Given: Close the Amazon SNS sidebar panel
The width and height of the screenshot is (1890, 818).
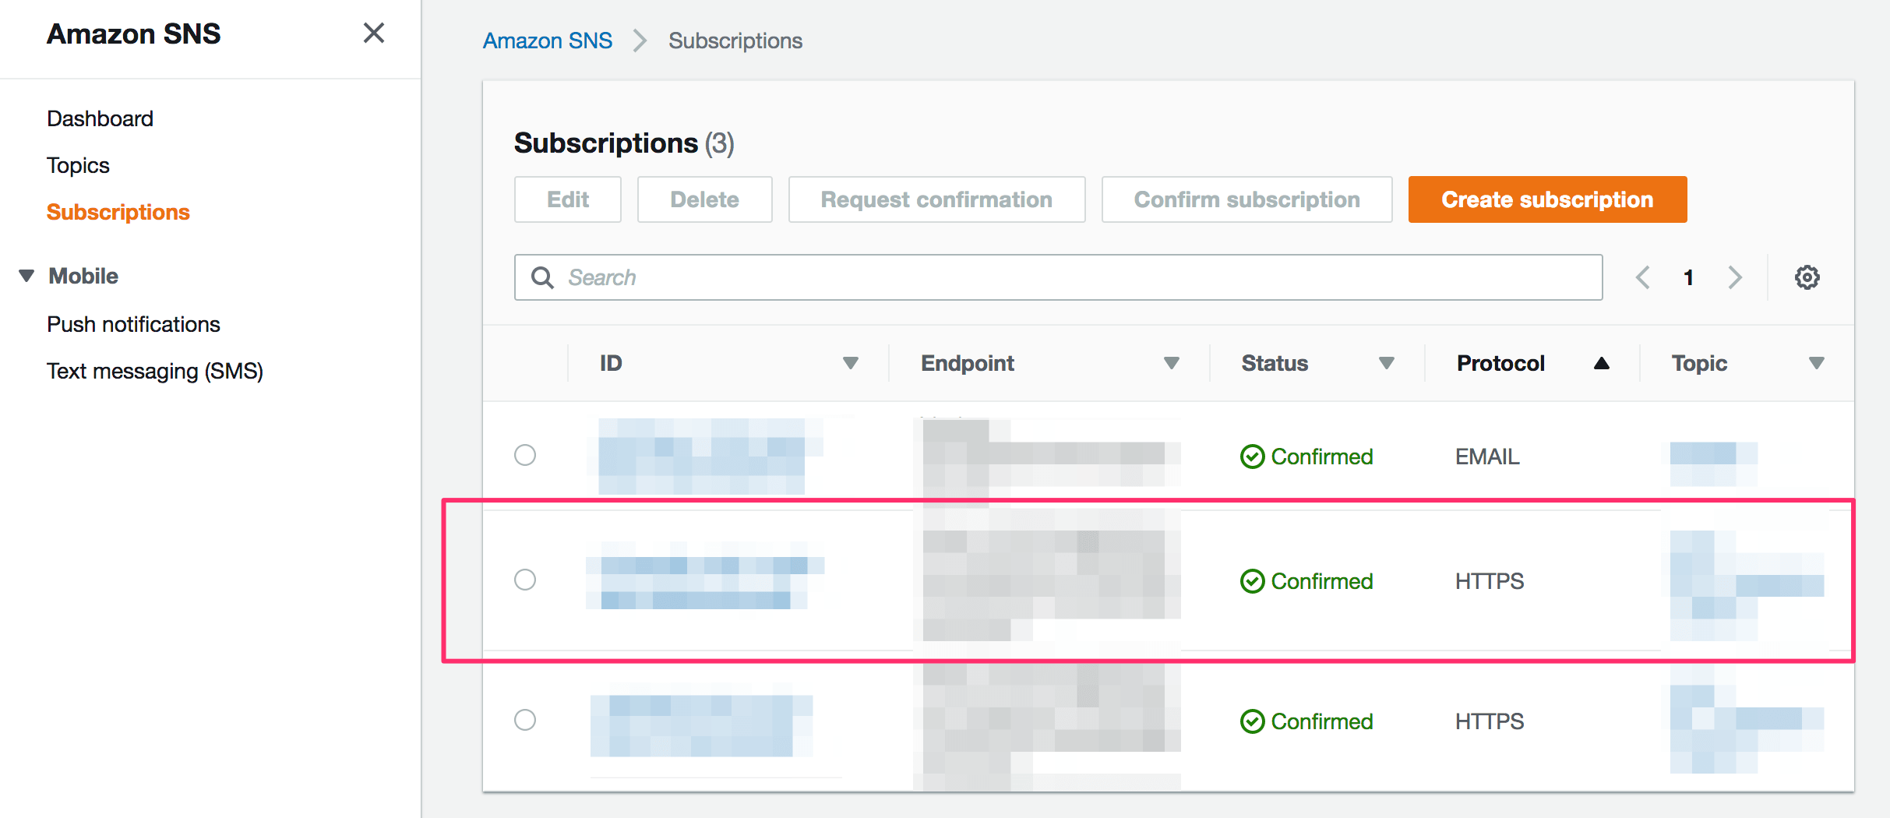Looking at the screenshot, I should pyautogui.click(x=374, y=33).
